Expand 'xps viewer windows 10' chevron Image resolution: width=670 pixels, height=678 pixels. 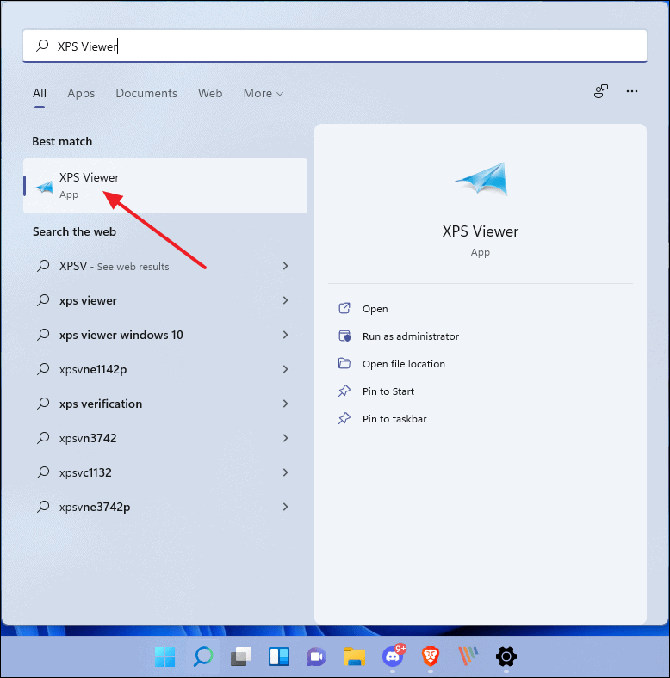tap(285, 335)
